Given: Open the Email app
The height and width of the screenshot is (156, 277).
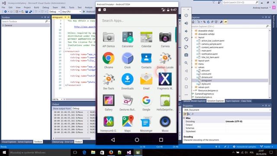Looking at the screenshot, I should [146, 81].
